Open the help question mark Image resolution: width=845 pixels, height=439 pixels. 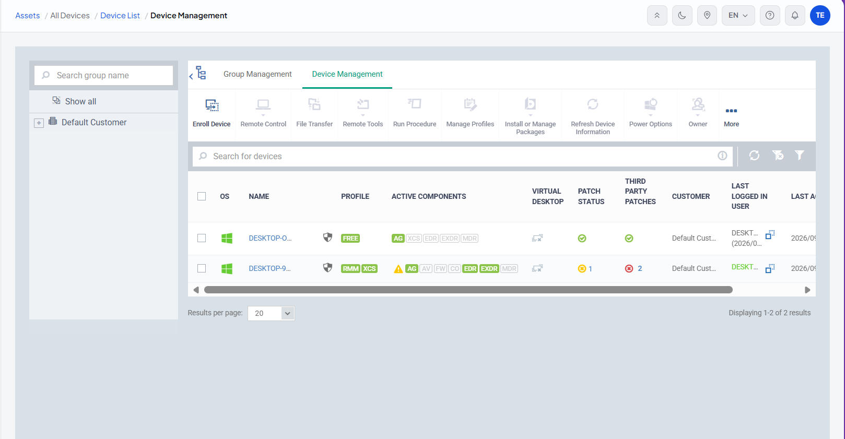point(770,16)
